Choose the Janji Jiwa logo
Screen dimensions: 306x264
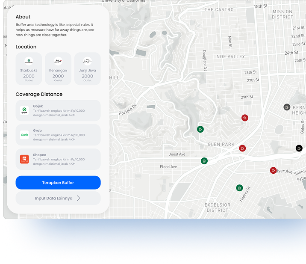tap(88, 61)
